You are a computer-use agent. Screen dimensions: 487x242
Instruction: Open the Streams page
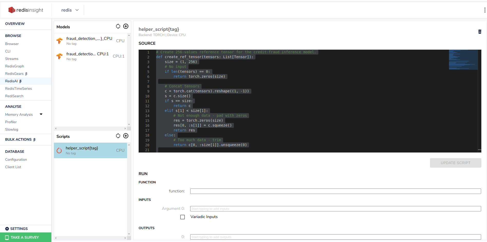pyautogui.click(x=12, y=59)
